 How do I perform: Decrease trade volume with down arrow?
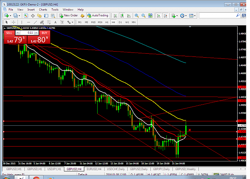(x=18, y=33)
